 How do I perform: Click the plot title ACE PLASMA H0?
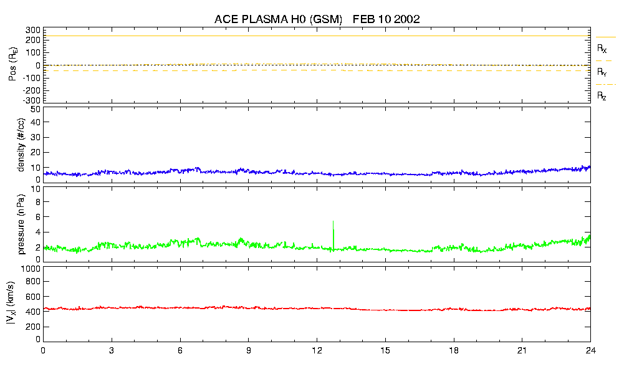pos(279,19)
